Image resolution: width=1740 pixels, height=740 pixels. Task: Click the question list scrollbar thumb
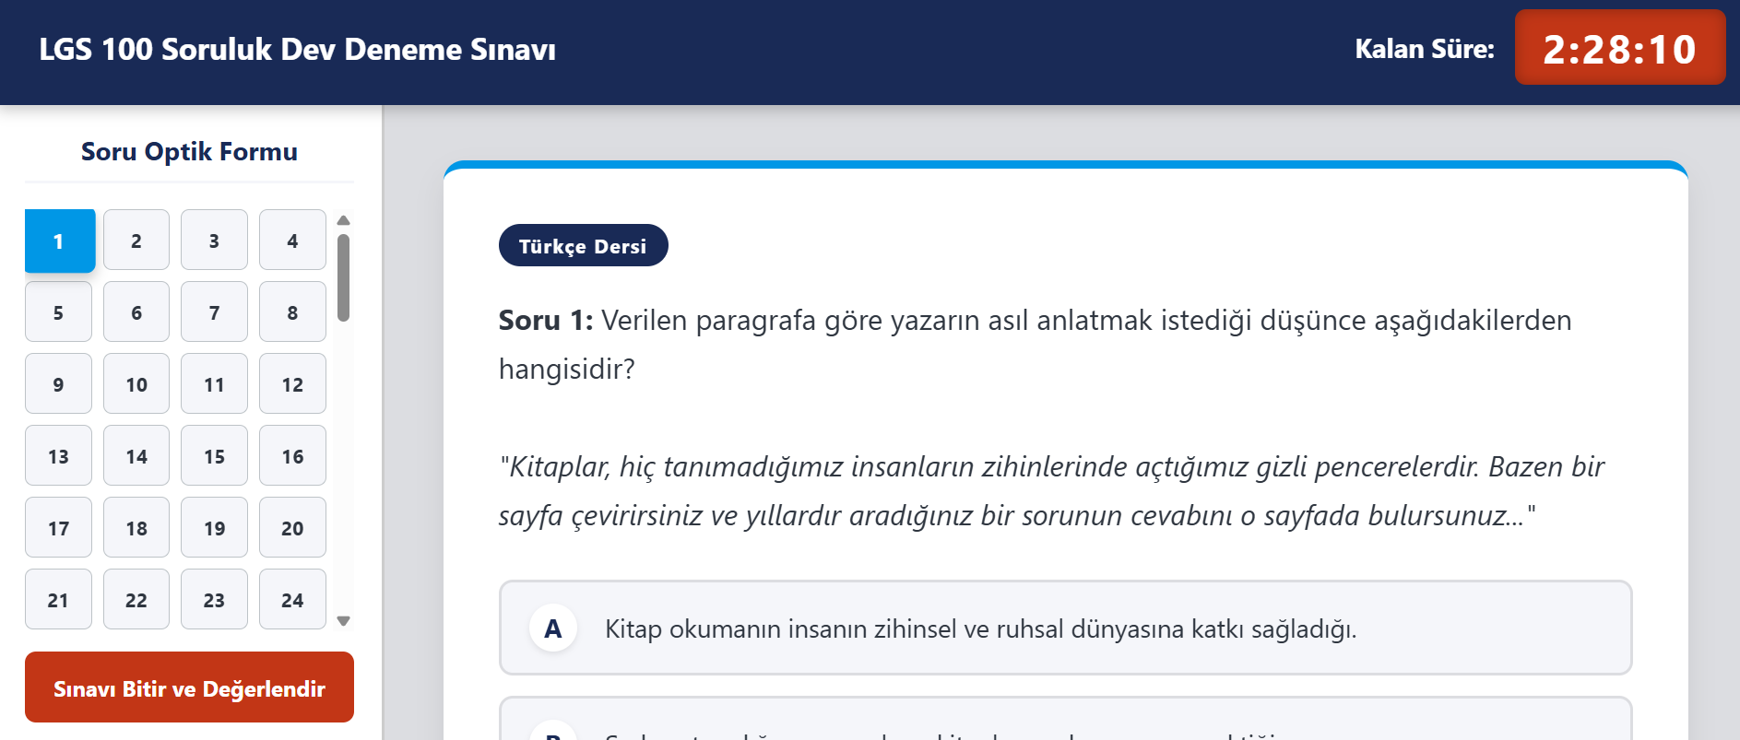343,277
